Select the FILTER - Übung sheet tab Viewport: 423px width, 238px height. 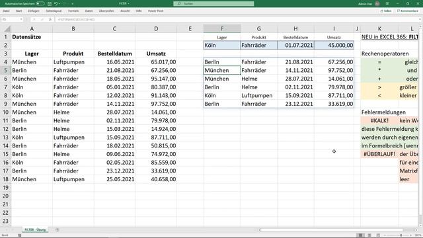pyautogui.click(x=35, y=229)
